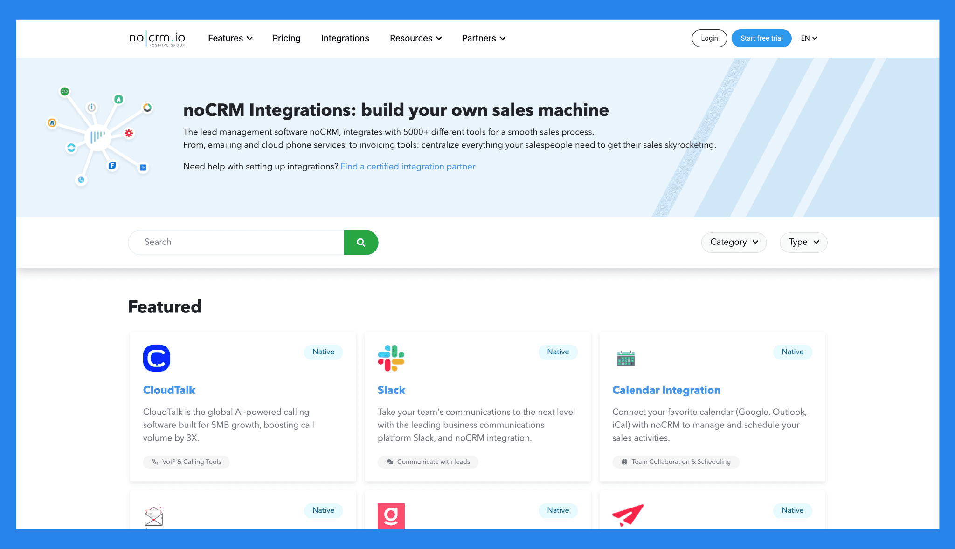This screenshot has width=955, height=549.
Task: Click the red paper plane logo
Action: click(628, 515)
